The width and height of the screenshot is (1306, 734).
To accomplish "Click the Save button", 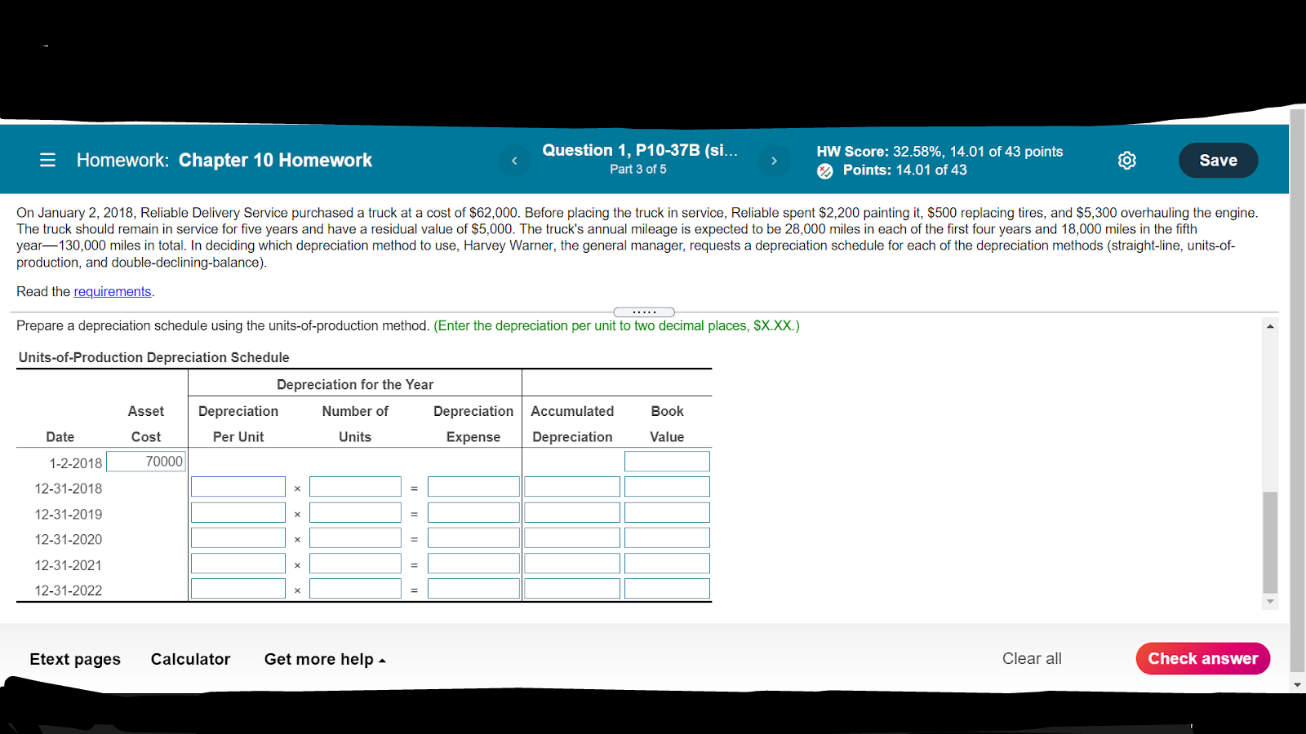I will coord(1218,160).
